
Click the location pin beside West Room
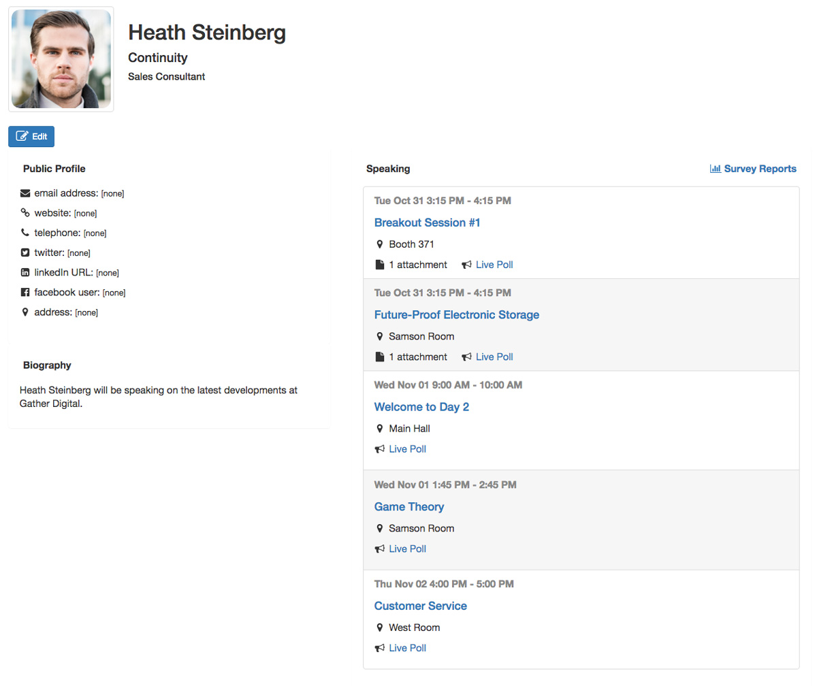[x=380, y=627]
